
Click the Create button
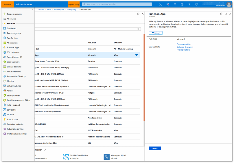[x=155, y=149]
